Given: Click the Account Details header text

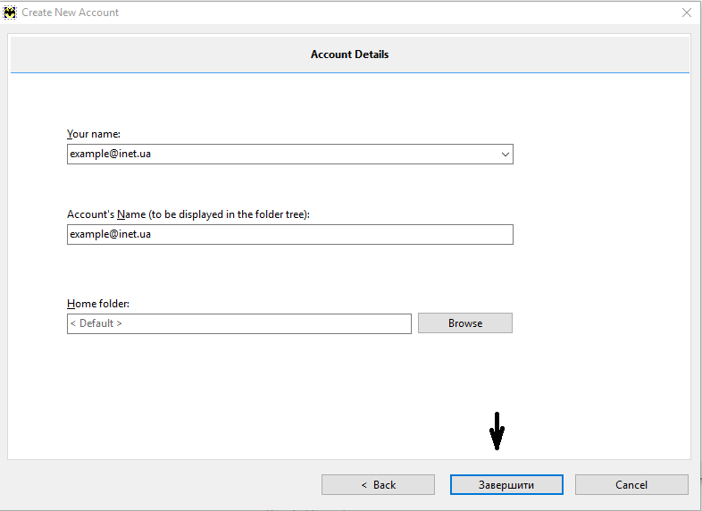Looking at the screenshot, I should [349, 54].
